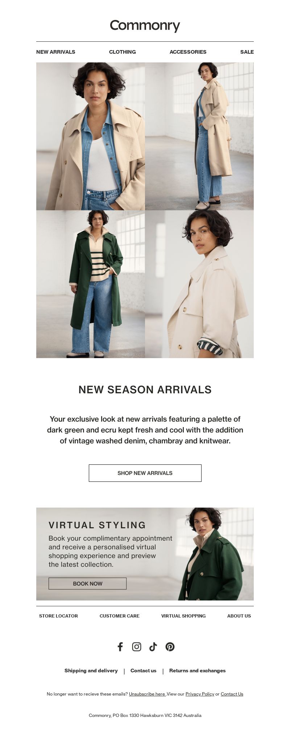Open the Customer Care link

coord(120,616)
